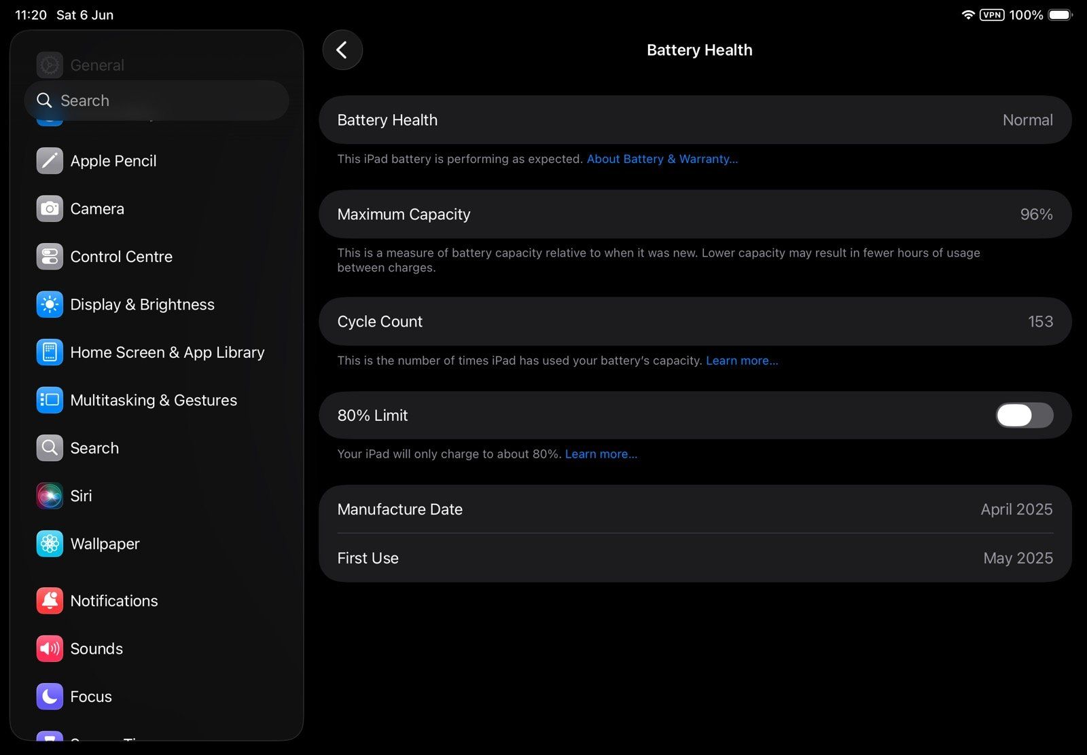
Task: Click the 96% capacity value
Action: [x=1036, y=214]
